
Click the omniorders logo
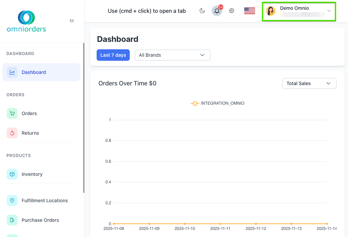[26, 21]
